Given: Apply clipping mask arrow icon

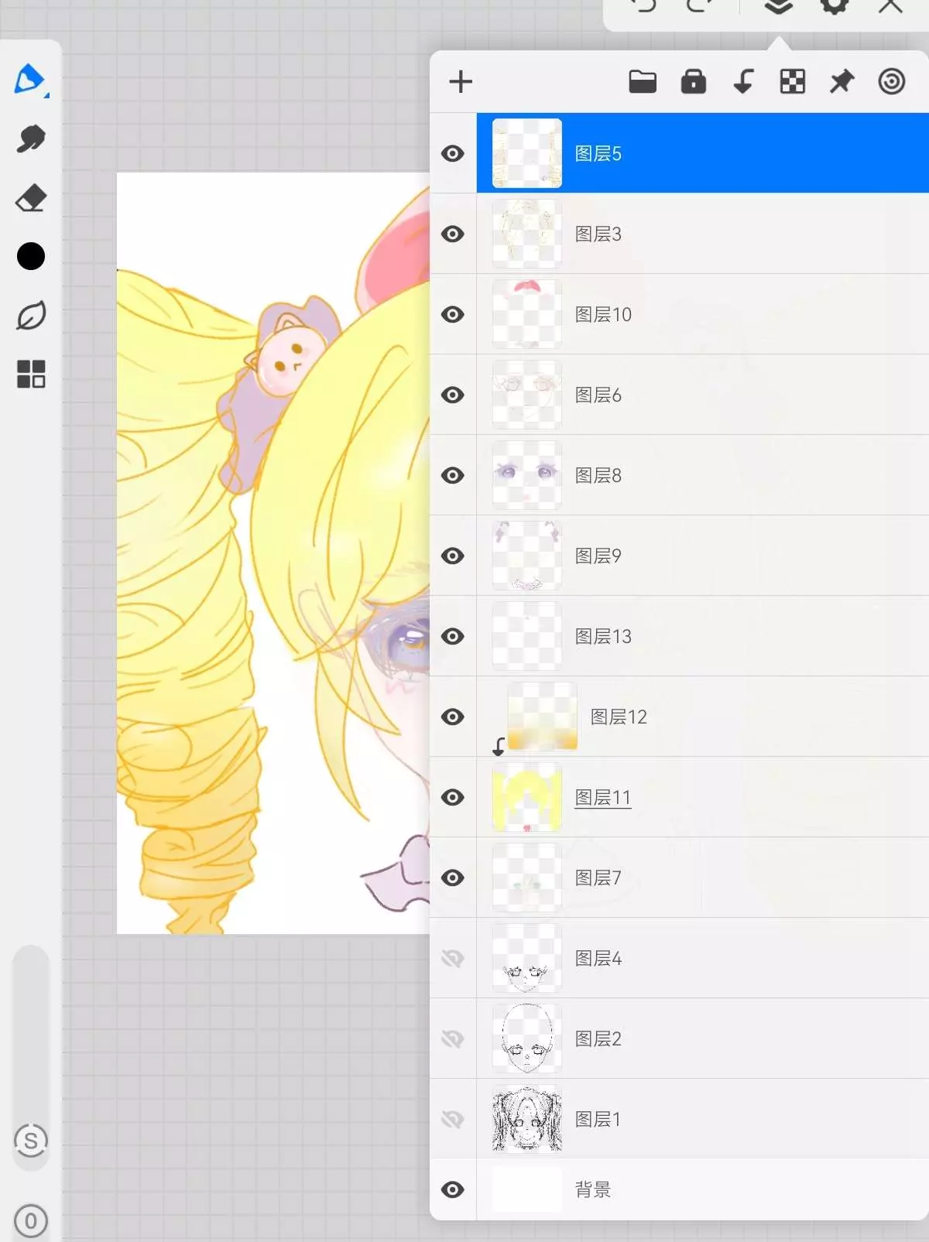Looking at the screenshot, I should coord(743,81).
